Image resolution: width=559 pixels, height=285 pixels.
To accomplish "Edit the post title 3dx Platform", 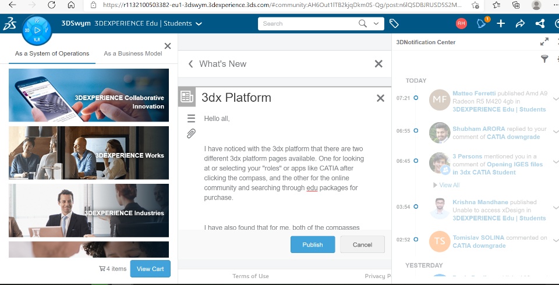I will click(x=236, y=97).
